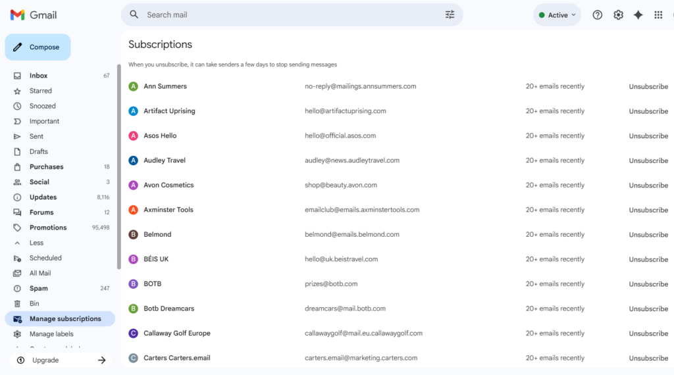Click the Belmond avatar icon
The width and height of the screenshot is (674, 375).
click(x=133, y=234)
